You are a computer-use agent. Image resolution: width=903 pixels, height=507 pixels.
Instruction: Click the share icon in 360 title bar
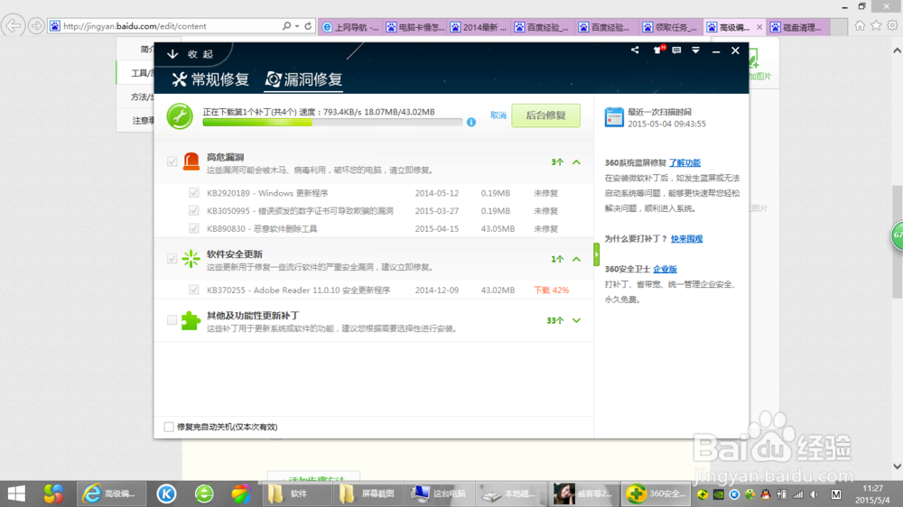[635, 50]
